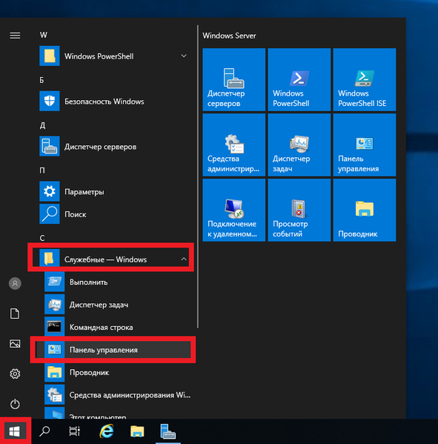Open the Pictures icon in the sidebar

click(x=15, y=344)
